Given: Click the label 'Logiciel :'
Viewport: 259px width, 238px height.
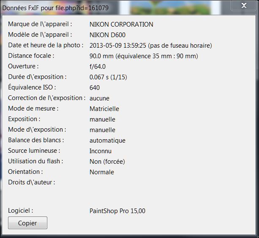Looking at the screenshot, I should (20, 211).
